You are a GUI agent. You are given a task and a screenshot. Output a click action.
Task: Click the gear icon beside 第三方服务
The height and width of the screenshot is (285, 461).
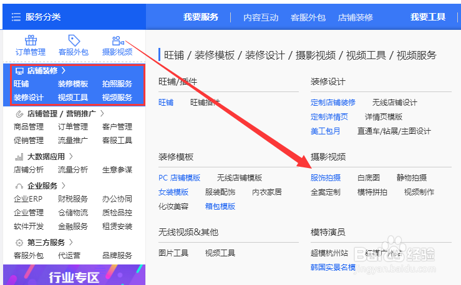click(x=19, y=243)
